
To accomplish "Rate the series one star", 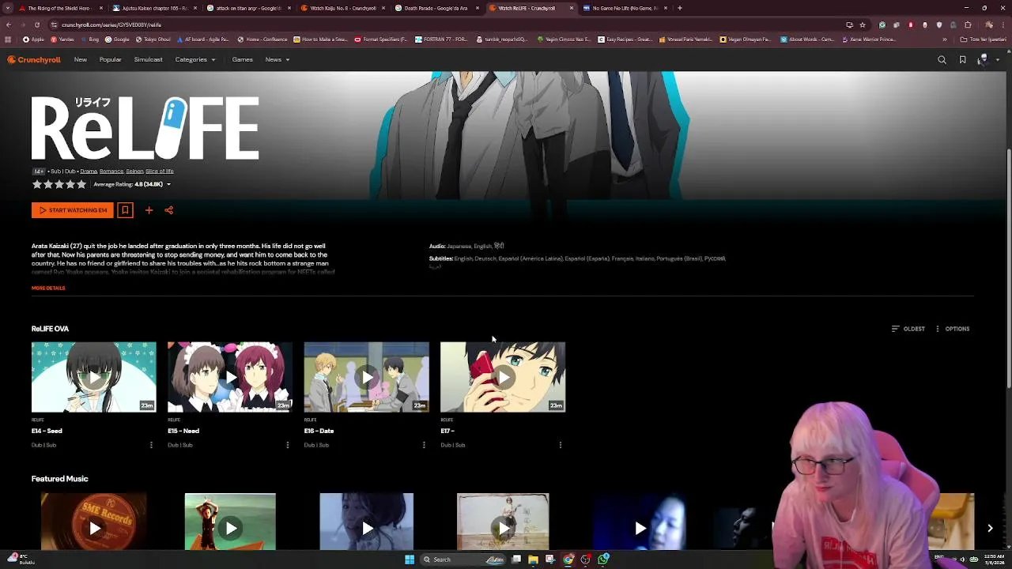I will tap(36, 184).
